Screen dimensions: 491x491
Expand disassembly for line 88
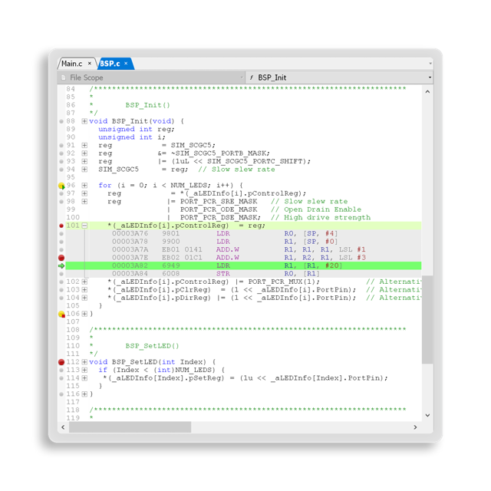(x=84, y=121)
